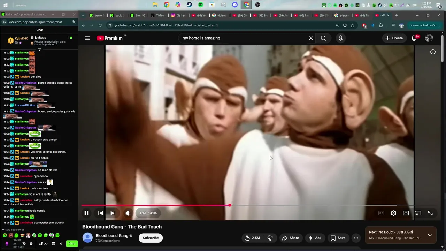Show video info card icon
The image size is (446, 251).
click(x=433, y=52)
